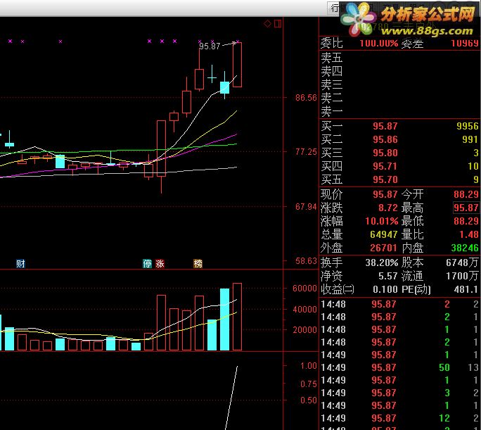481x430 pixels.
Task: Click the 收益(二) value 0.100
Action: tap(385, 289)
